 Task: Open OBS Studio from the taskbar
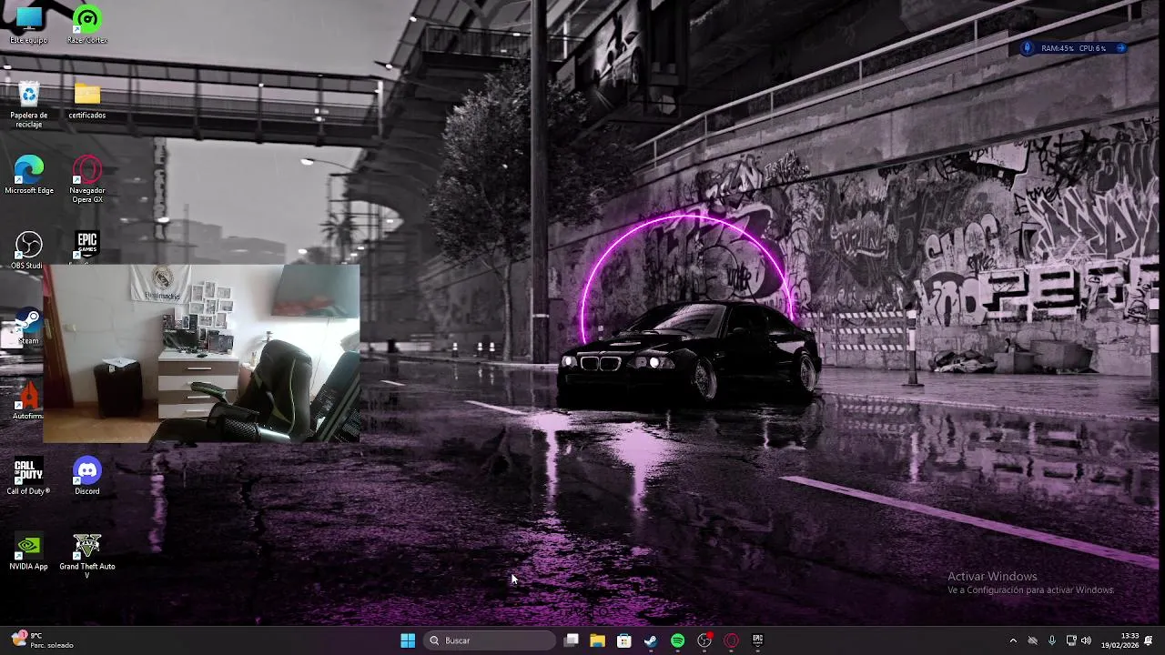[704, 640]
